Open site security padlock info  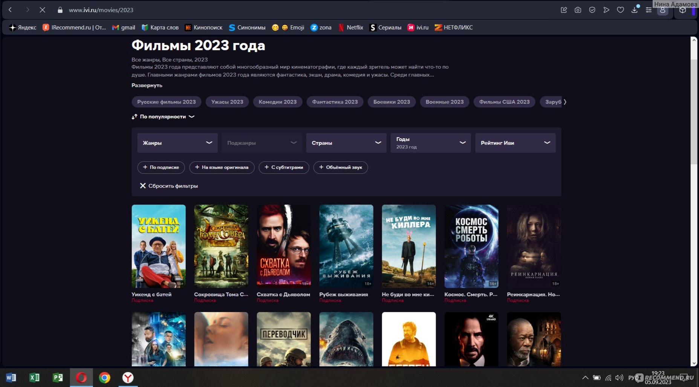60,10
